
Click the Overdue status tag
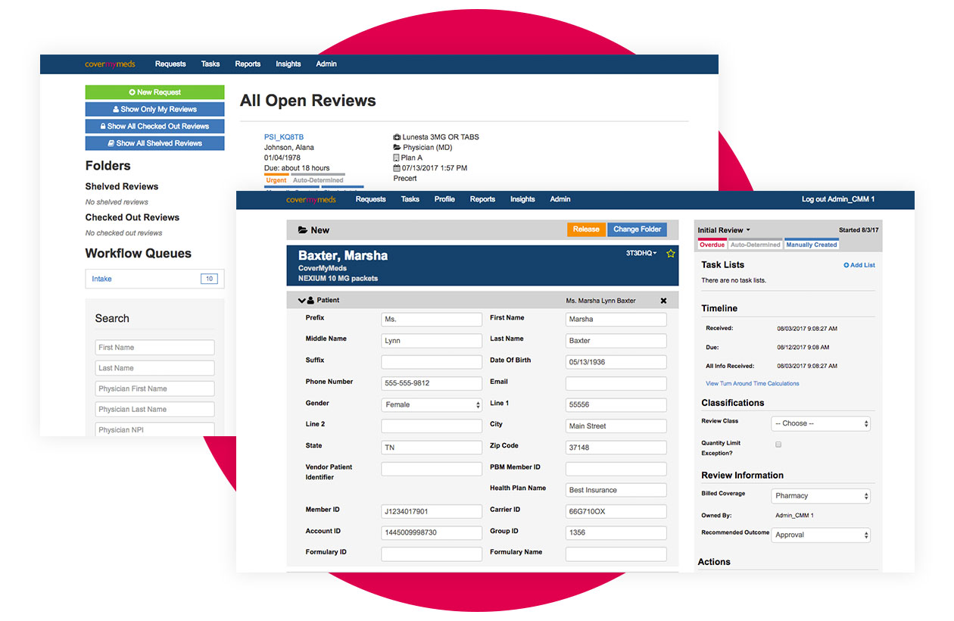pos(712,245)
